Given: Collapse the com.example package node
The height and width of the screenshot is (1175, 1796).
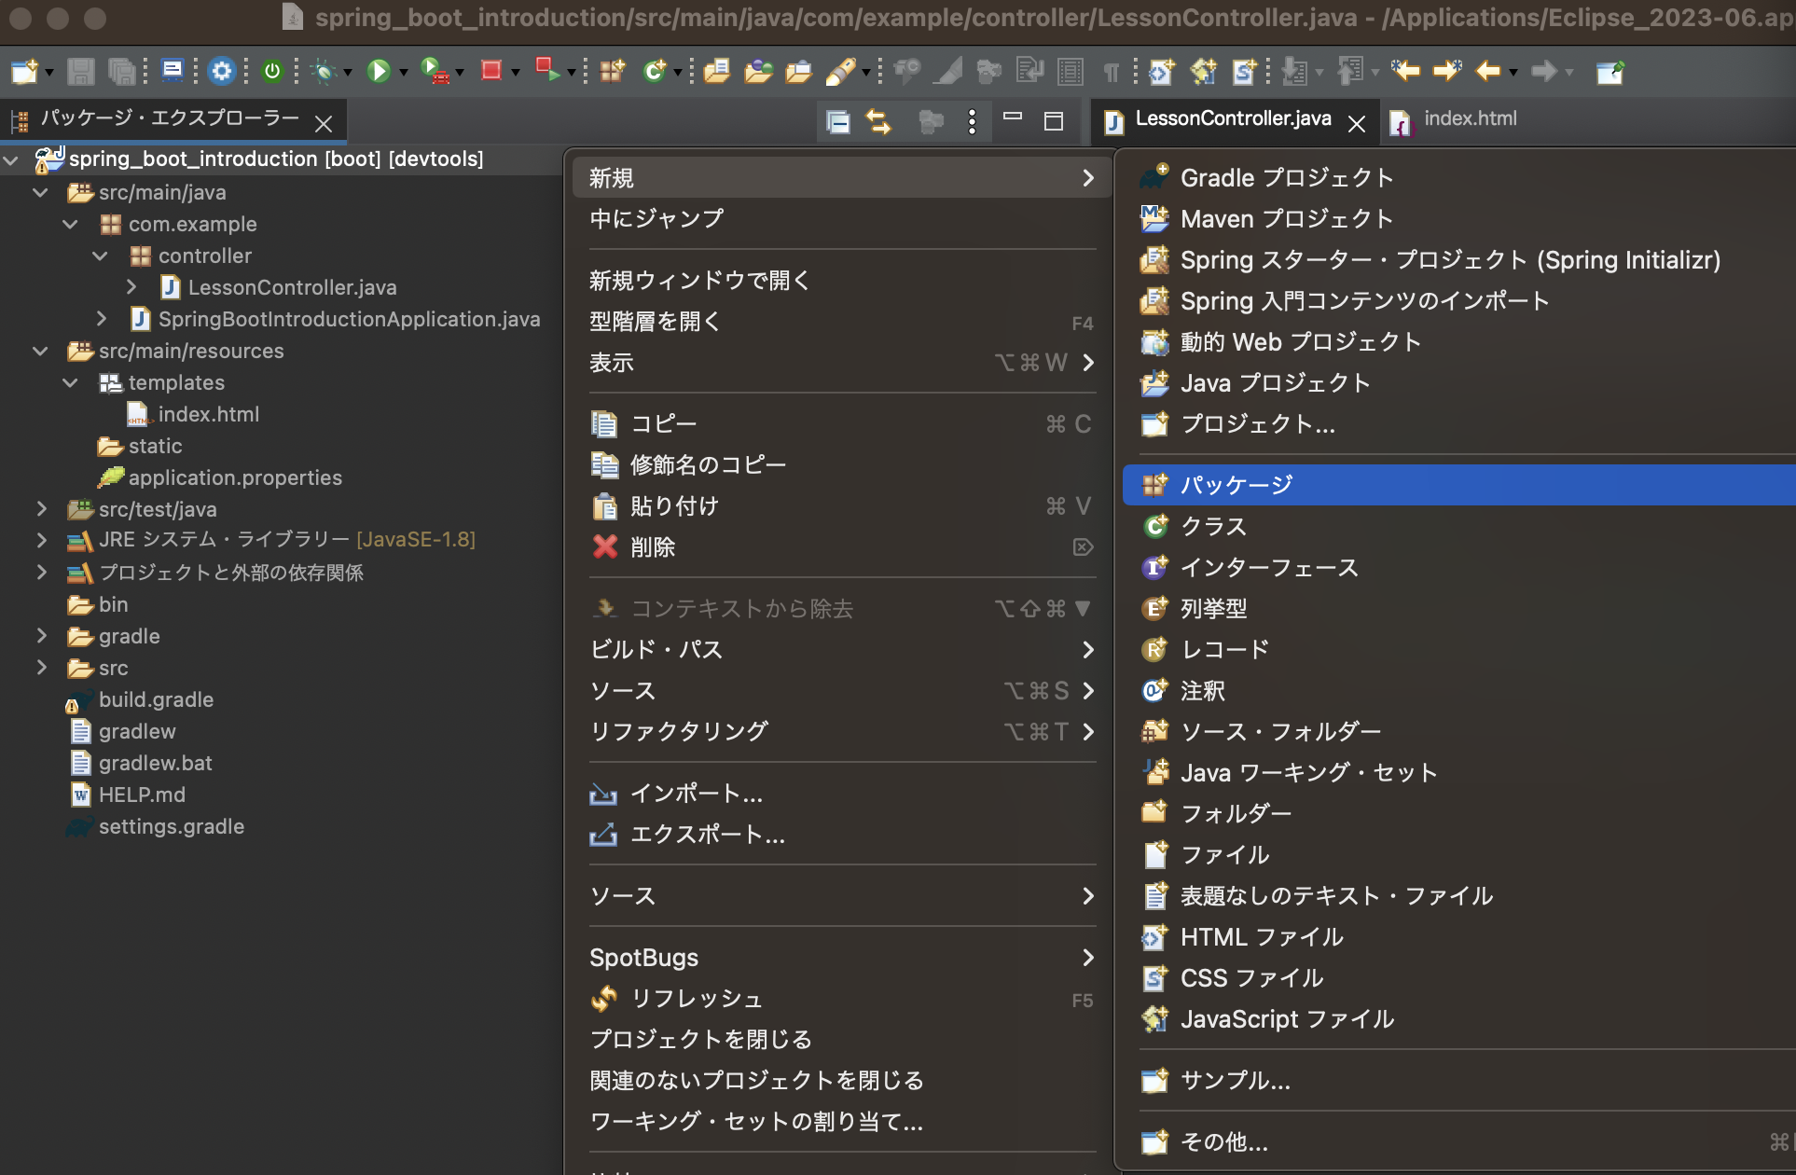Looking at the screenshot, I should pos(69,224).
